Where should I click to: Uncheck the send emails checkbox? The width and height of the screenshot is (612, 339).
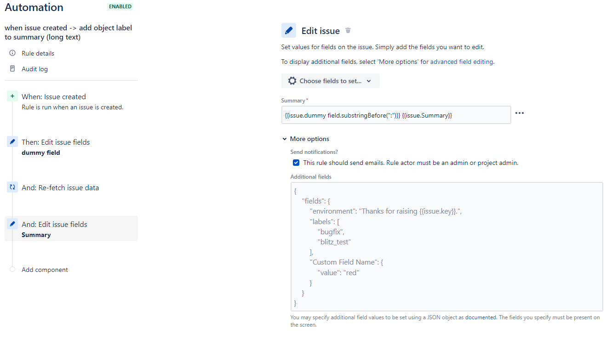pos(296,163)
